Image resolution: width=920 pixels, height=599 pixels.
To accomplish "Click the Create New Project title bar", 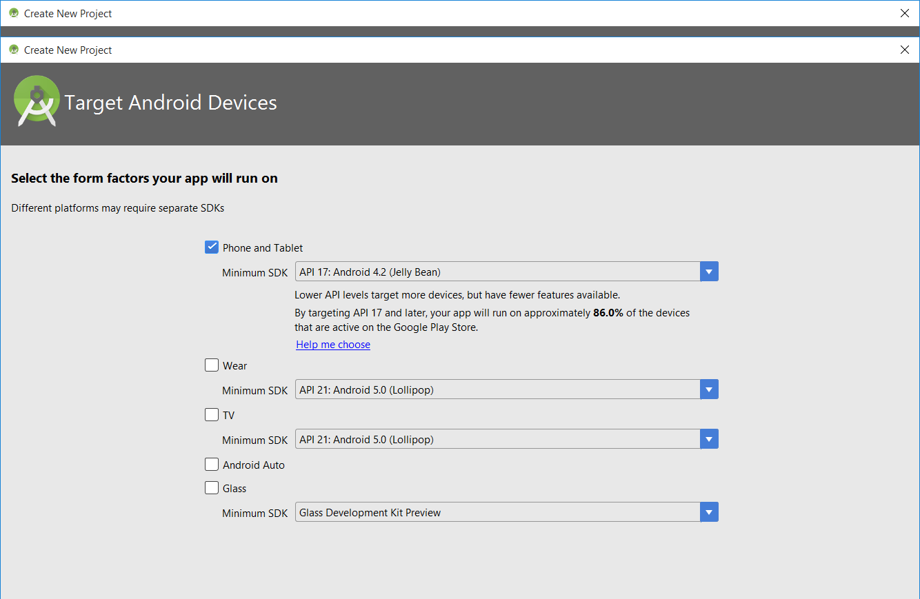I will coord(414,13).
